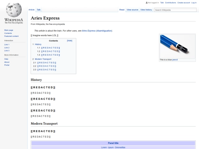The width and height of the screenshot is (199, 149).
Task: Switch to the Talk page tab
Action: pyautogui.click(x=39, y=10)
